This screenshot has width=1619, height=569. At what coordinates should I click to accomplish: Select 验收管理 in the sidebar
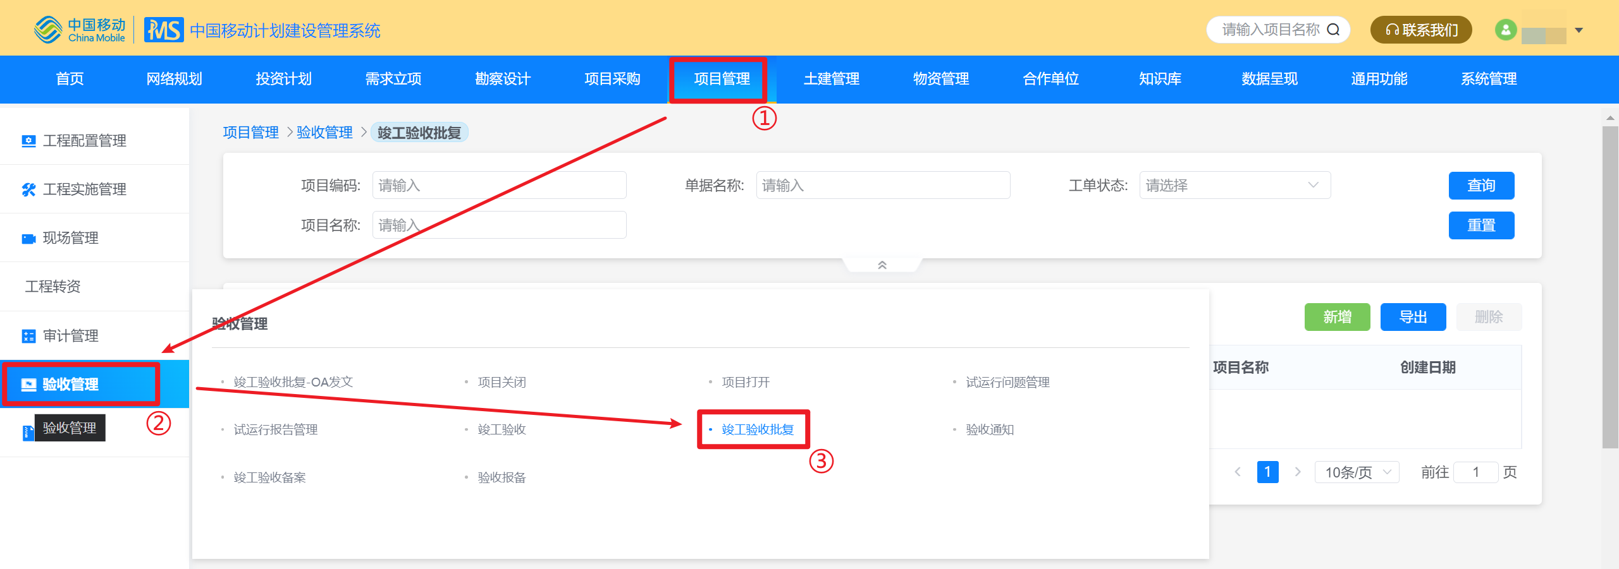coord(95,384)
